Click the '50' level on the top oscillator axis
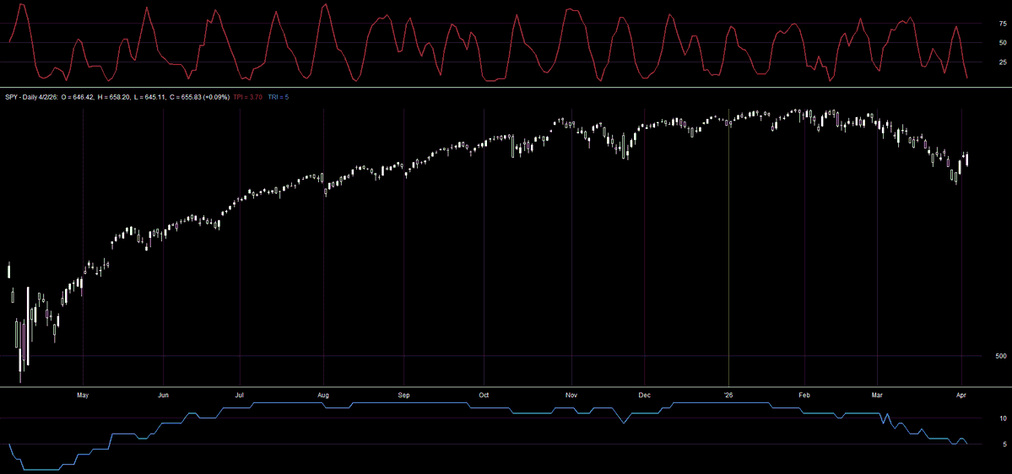 1003,42
